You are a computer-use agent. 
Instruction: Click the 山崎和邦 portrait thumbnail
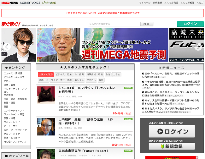point(46,127)
